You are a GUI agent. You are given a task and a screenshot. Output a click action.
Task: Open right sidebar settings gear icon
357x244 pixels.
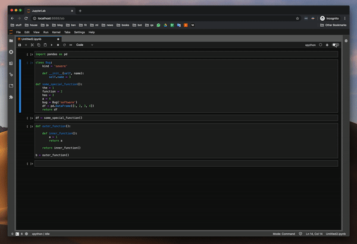tap(346, 41)
